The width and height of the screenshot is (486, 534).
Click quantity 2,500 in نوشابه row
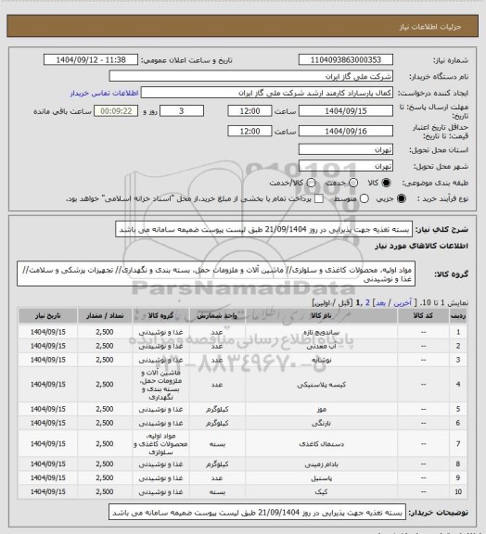click(105, 360)
